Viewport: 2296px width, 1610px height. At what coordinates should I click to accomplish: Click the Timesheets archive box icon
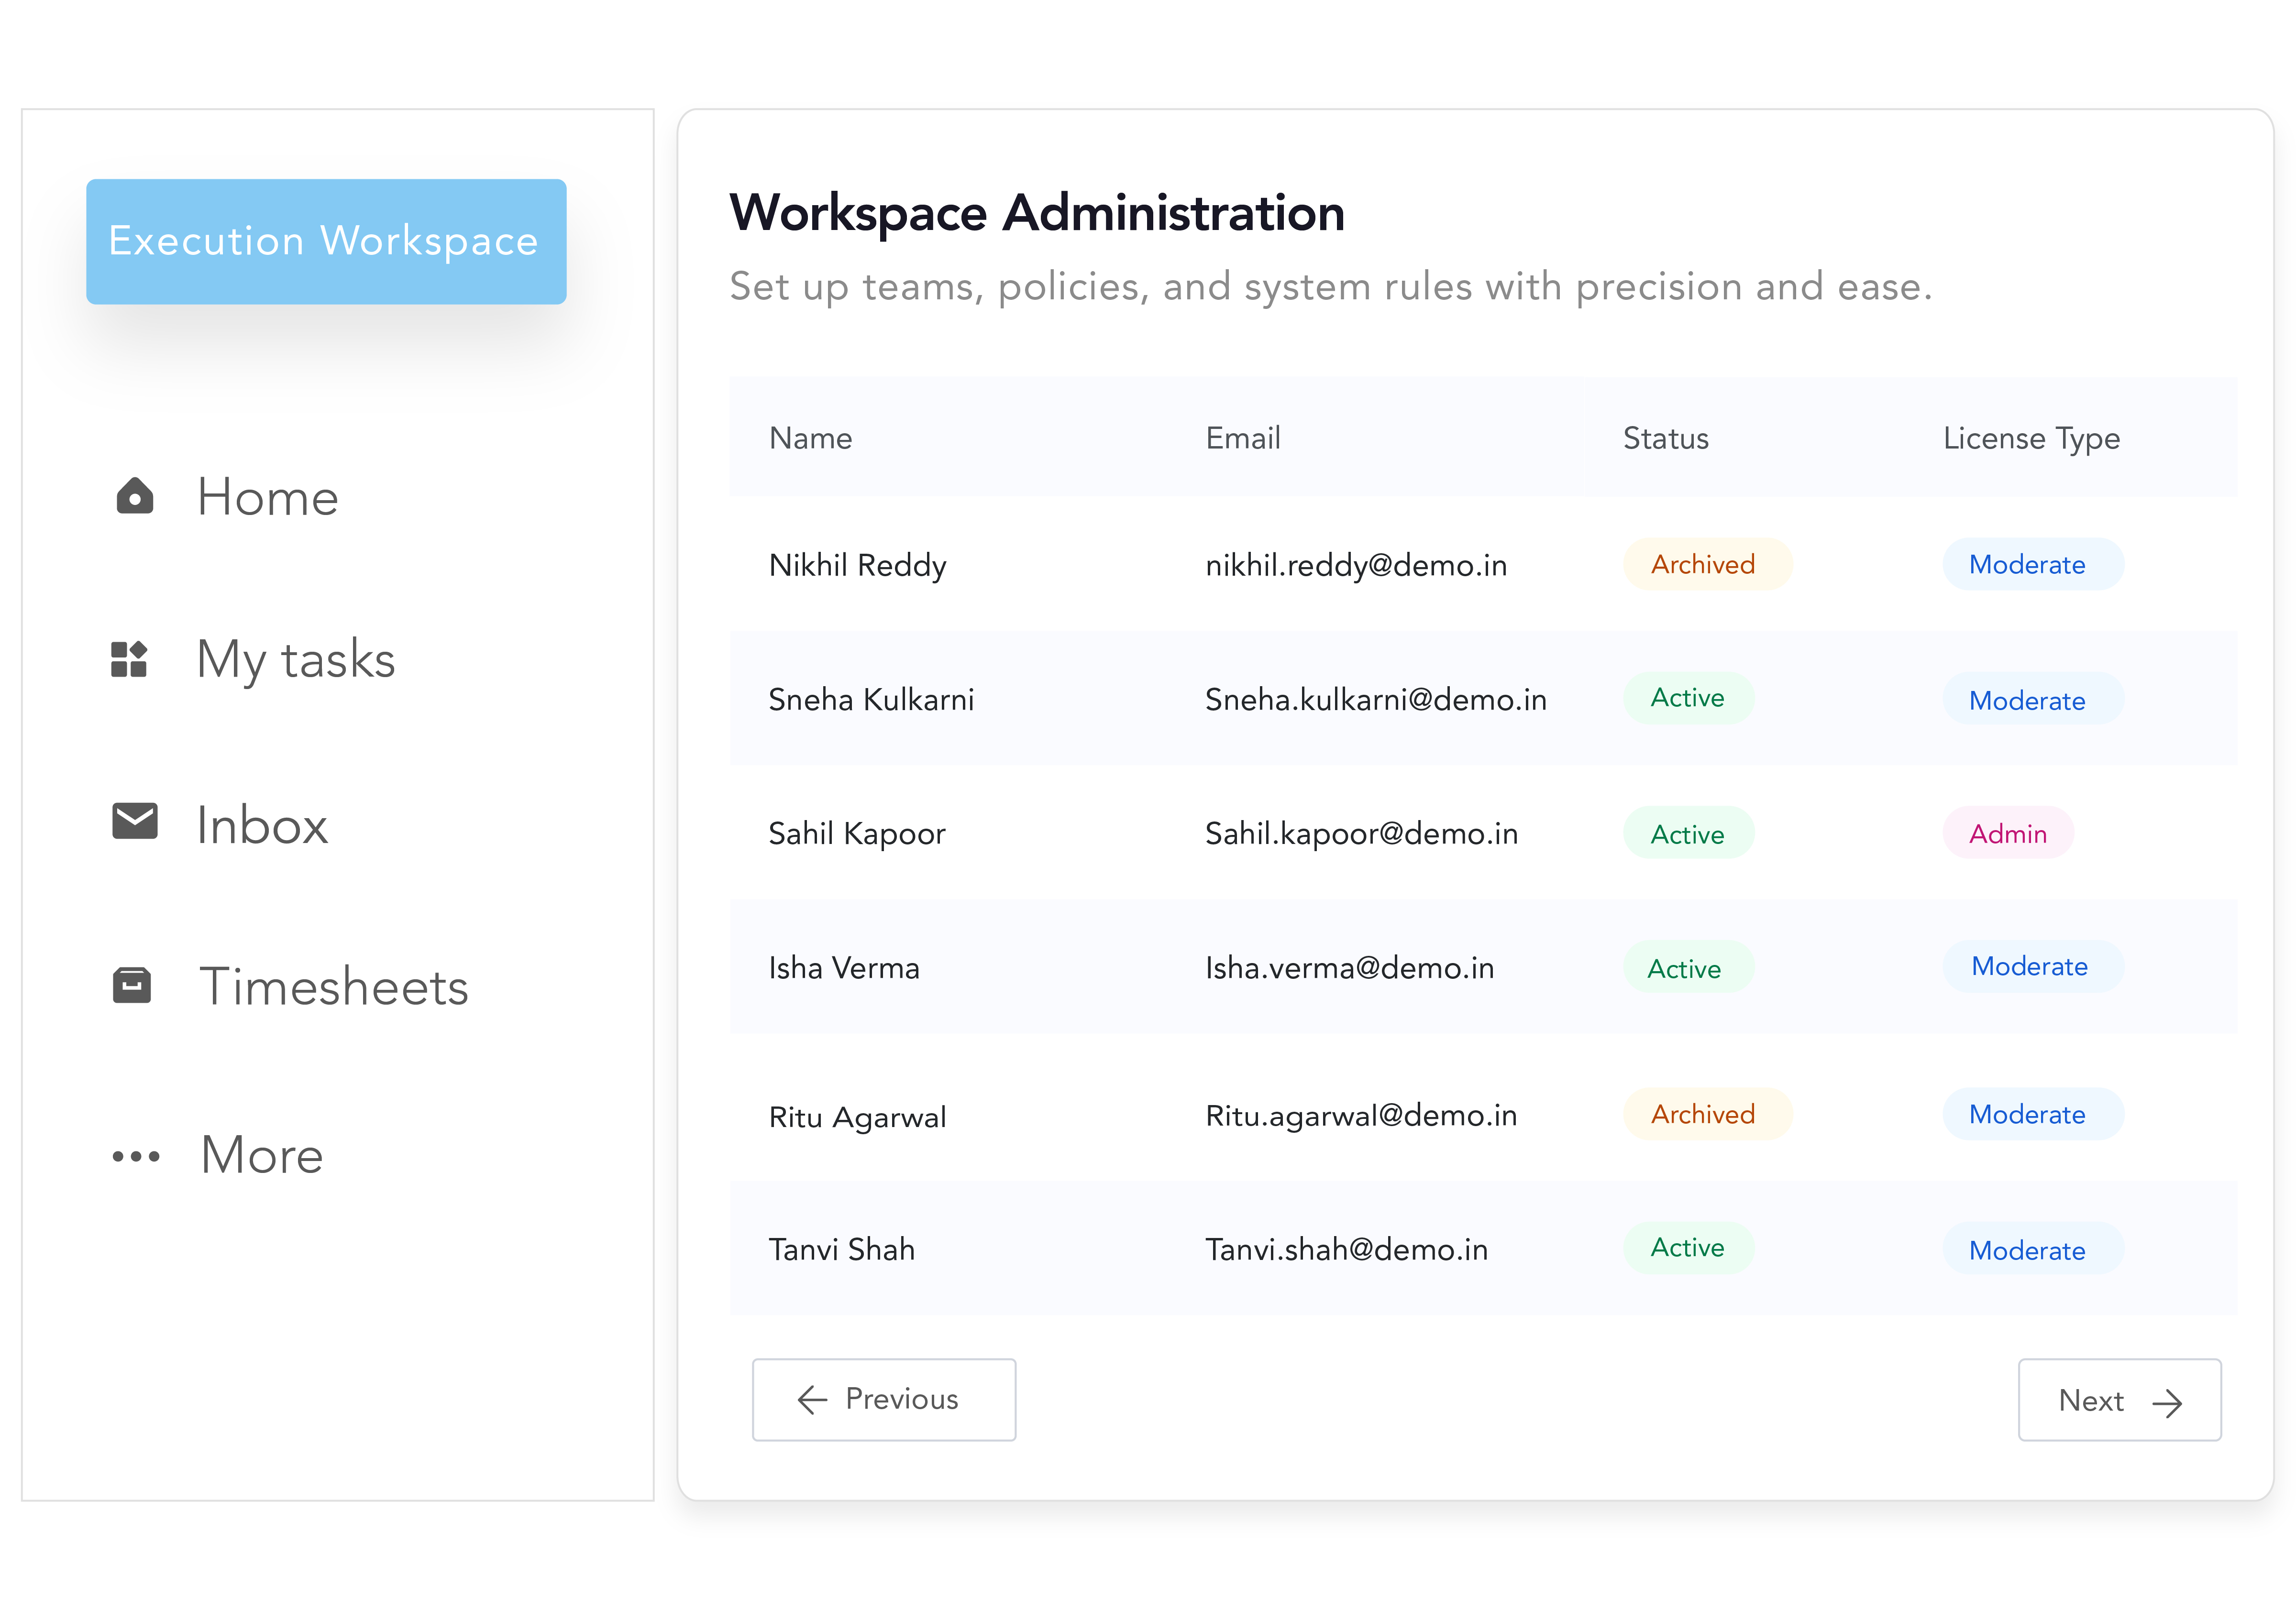(x=131, y=986)
